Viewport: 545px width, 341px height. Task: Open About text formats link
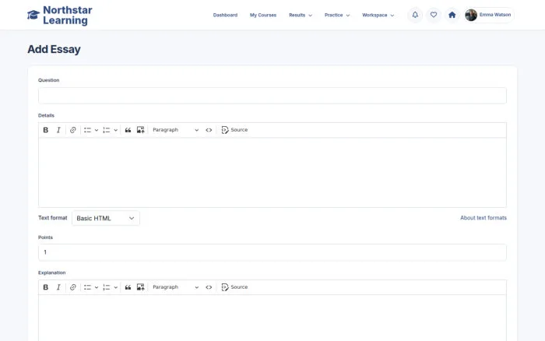tap(483, 218)
